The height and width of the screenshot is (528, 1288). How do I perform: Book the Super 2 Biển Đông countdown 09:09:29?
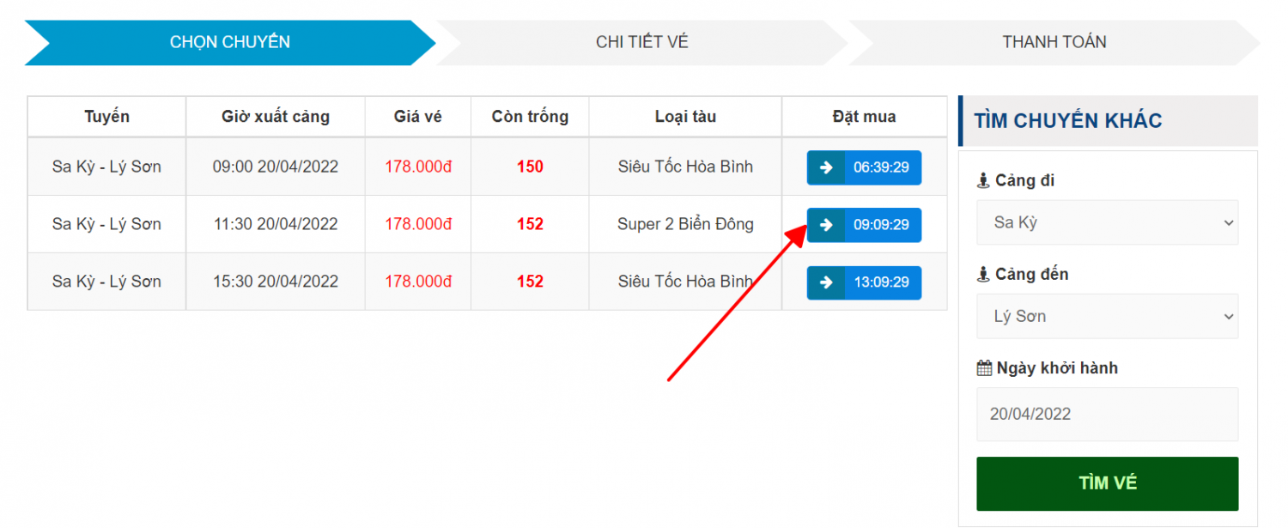(x=881, y=225)
